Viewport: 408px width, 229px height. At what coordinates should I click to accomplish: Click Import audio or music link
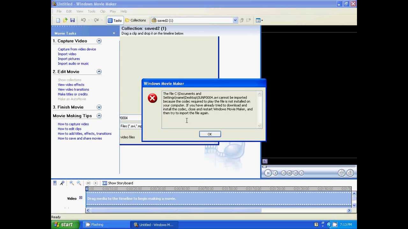(x=73, y=64)
